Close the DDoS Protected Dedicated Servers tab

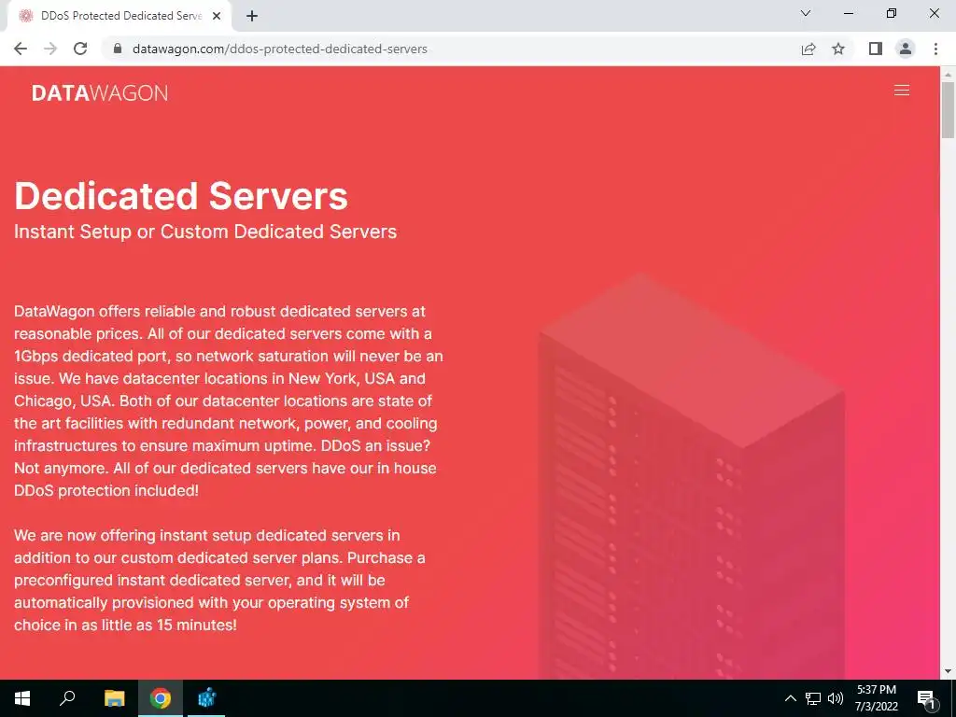[x=217, y=17]
